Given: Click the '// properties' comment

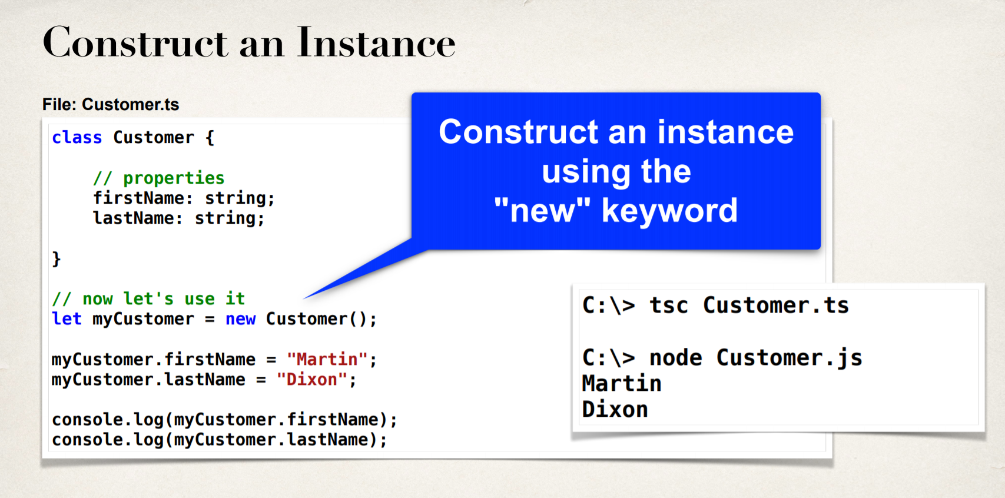Looking at the screenshot, I should tap(159, 178).
